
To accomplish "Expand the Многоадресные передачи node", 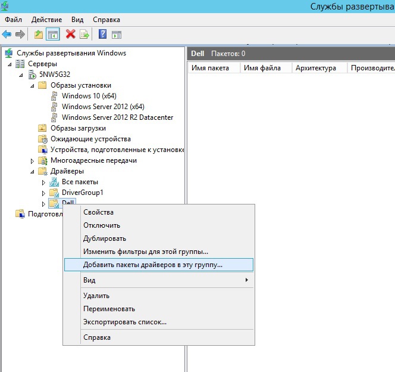I will (x=32, y=161).
